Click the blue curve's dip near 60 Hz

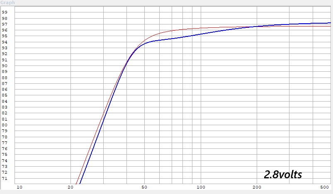160,40
